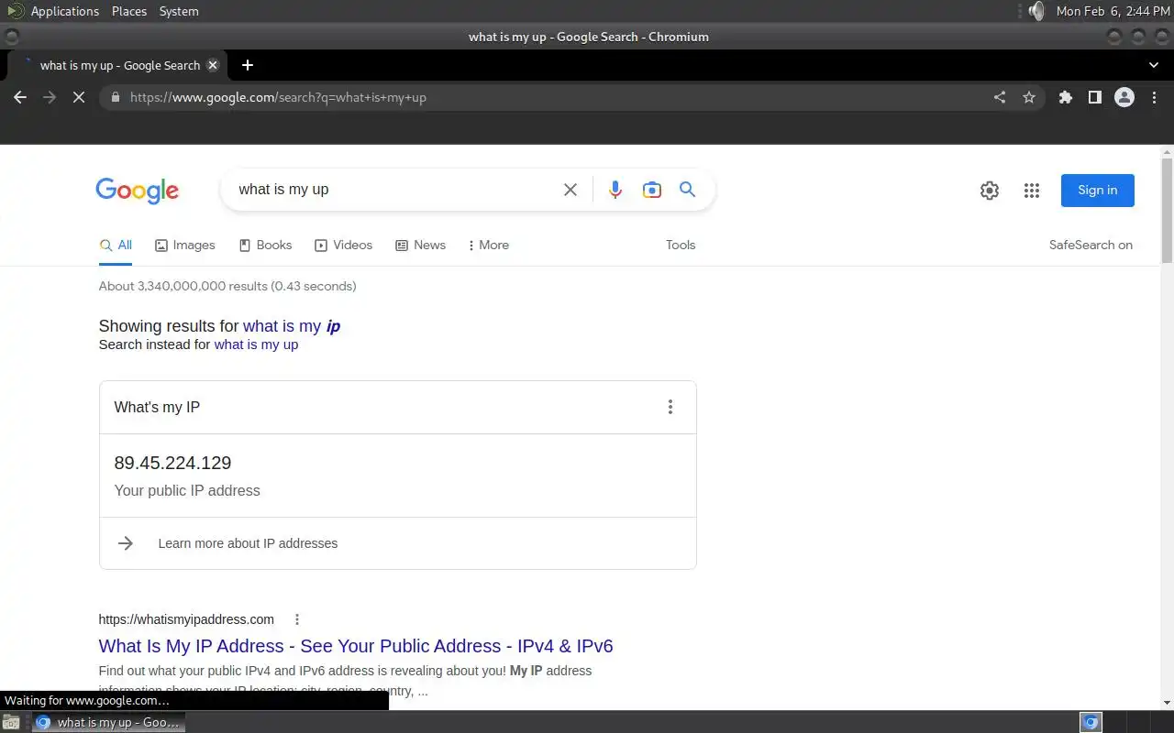
Task: Click Chromium icon in bottom-right tray
Action: coord(1091,722)
